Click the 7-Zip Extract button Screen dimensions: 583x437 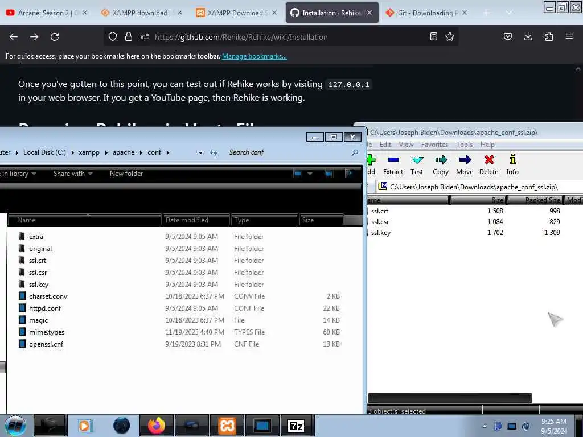(393, 164)
